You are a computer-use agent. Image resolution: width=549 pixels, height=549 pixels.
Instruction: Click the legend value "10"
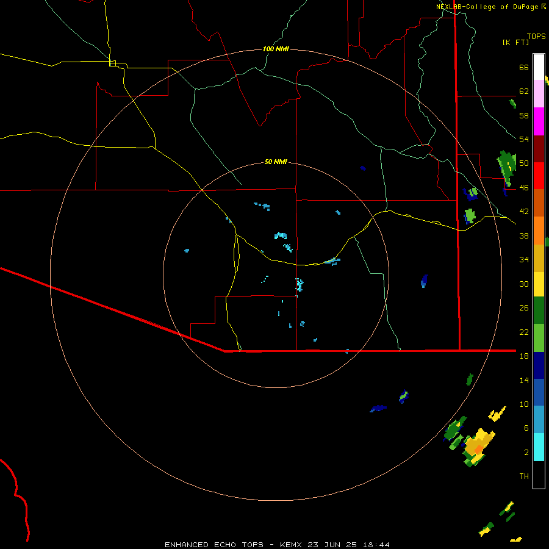click(524, 404)
